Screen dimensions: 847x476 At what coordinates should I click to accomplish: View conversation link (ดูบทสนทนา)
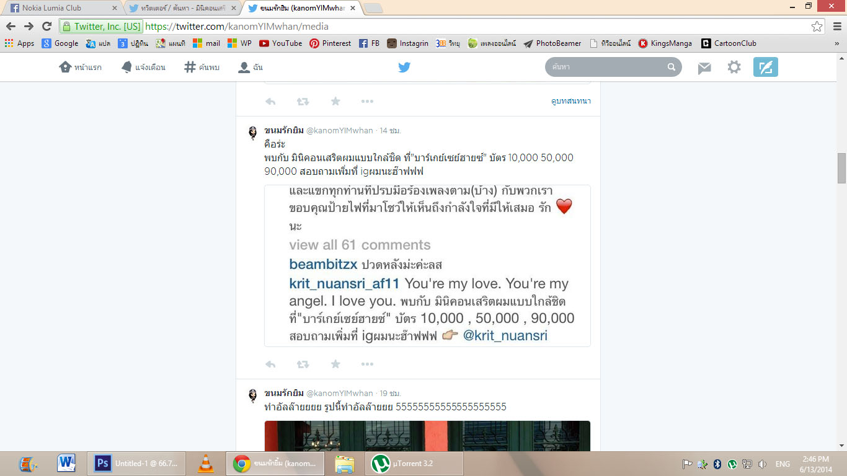[571, 101]
